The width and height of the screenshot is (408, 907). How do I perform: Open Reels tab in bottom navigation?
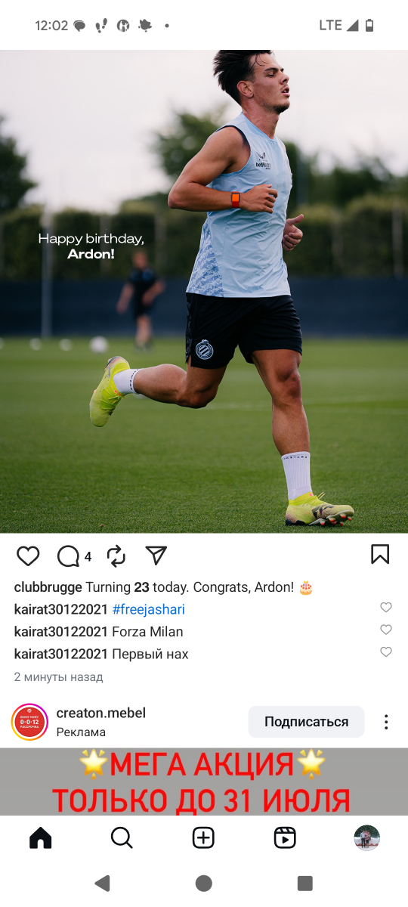point(285,837)
